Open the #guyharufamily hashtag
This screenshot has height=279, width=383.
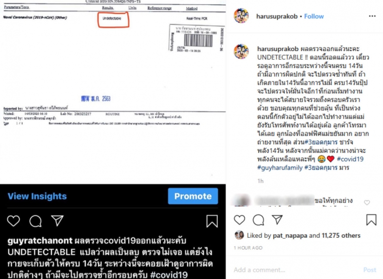point(280,167)
